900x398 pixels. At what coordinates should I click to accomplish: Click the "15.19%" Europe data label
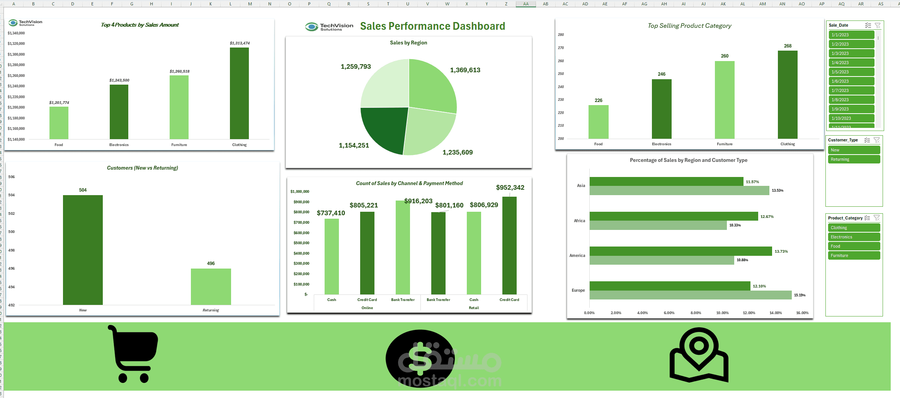800,295
